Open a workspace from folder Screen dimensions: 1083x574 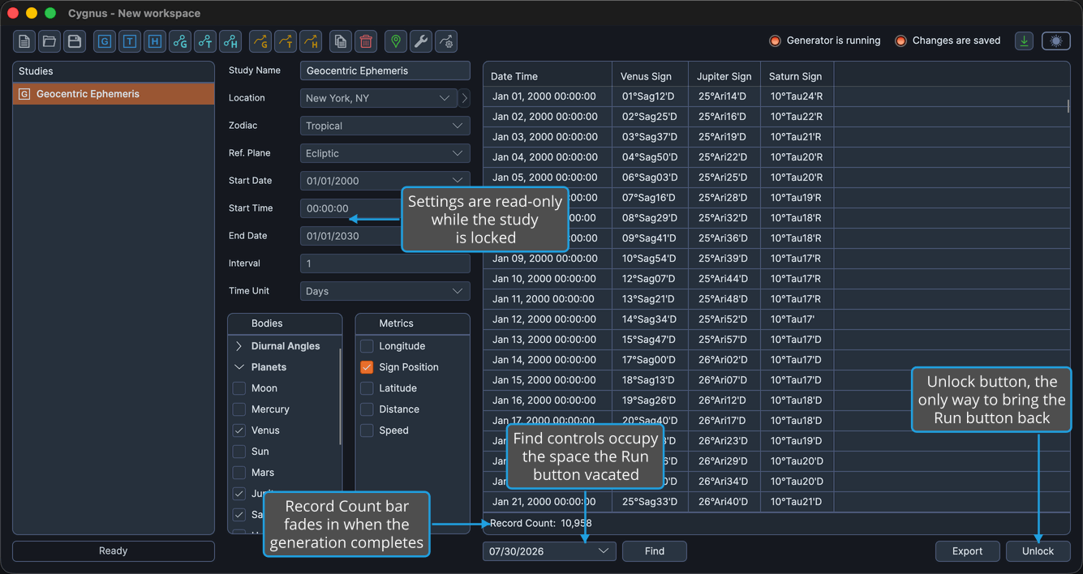pos(49,41)
